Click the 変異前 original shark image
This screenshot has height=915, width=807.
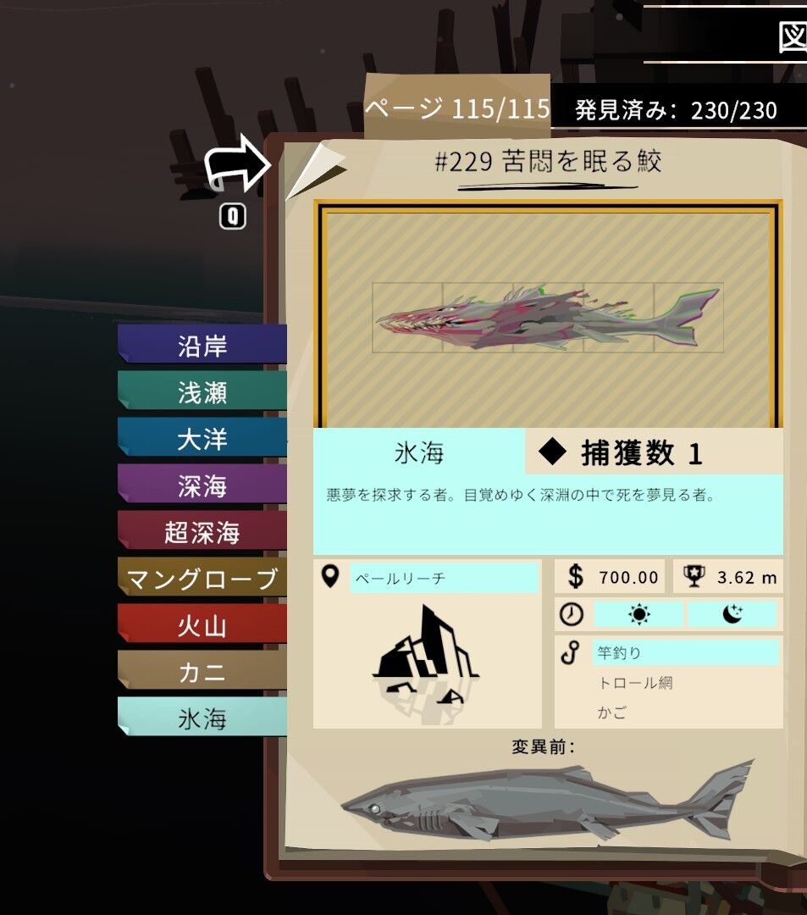[x=548, y=800]
